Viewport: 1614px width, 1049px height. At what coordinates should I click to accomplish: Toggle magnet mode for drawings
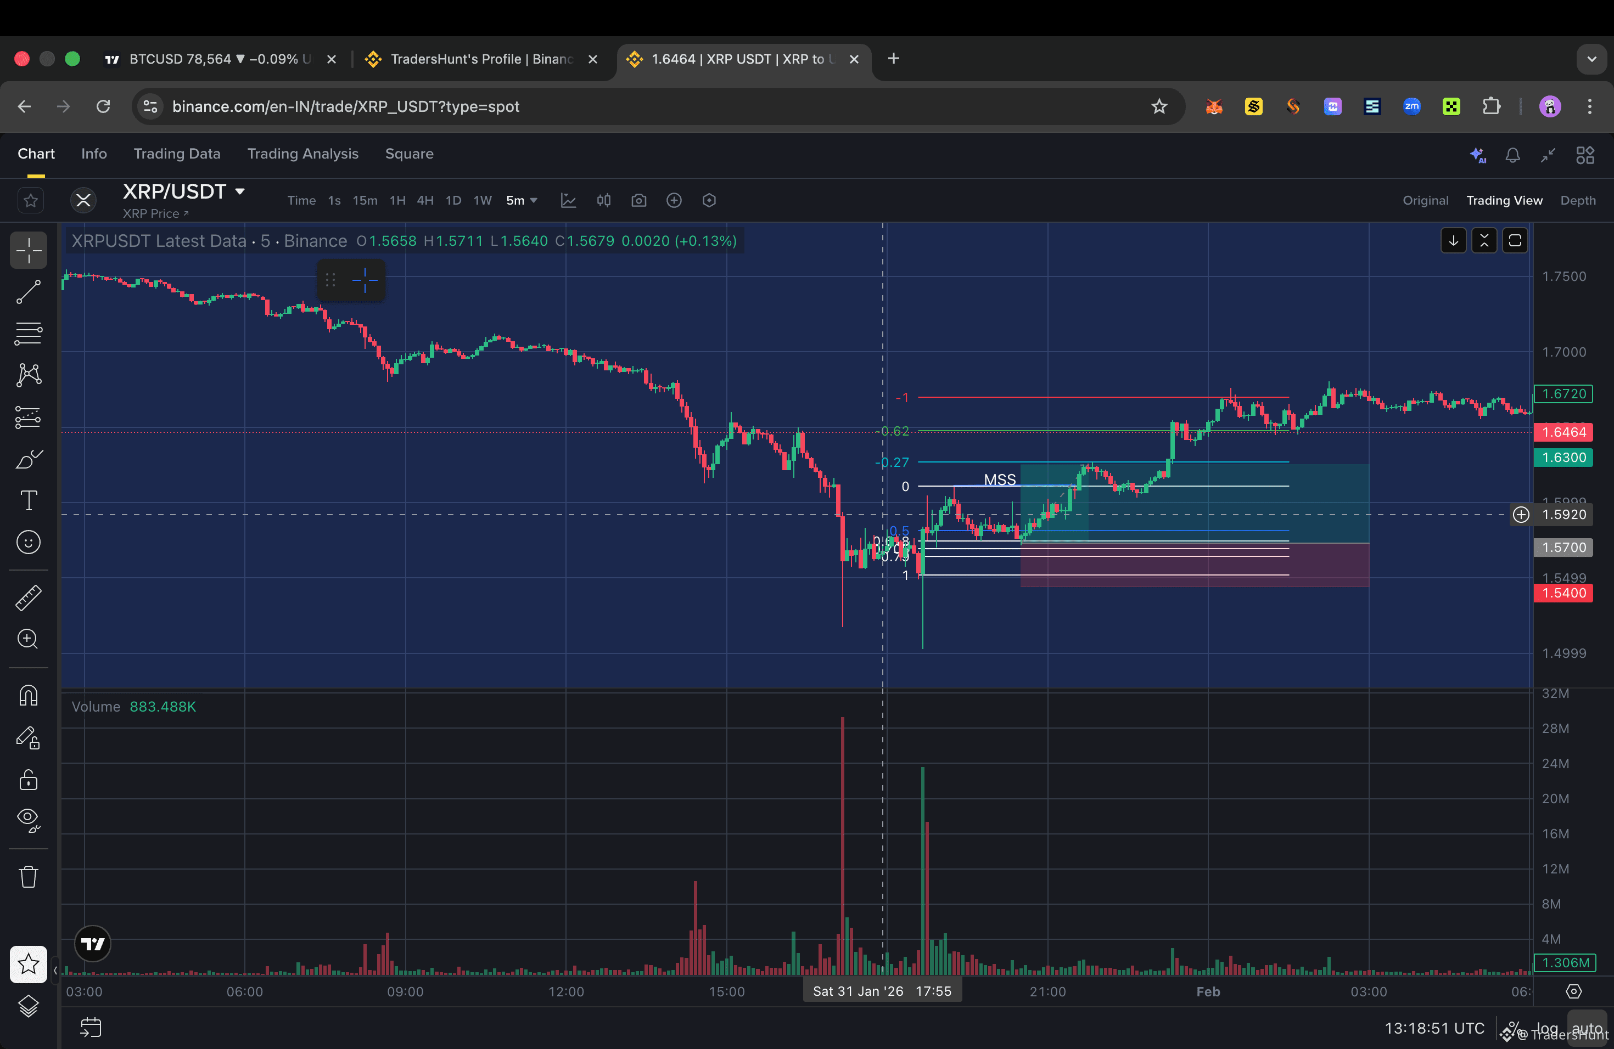point(29,695)
